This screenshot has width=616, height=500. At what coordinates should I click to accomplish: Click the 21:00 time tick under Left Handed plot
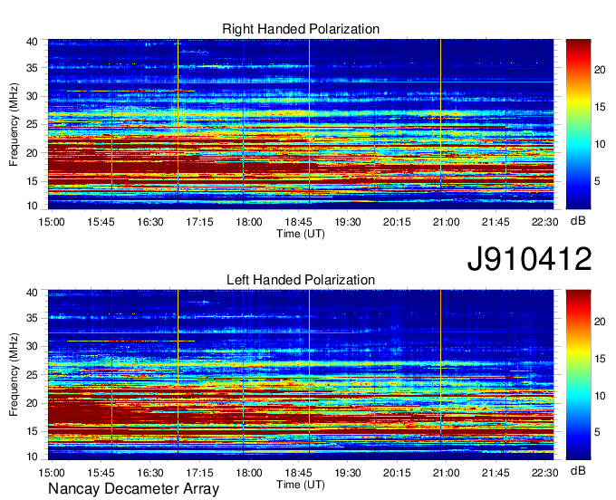pos(447,473)
